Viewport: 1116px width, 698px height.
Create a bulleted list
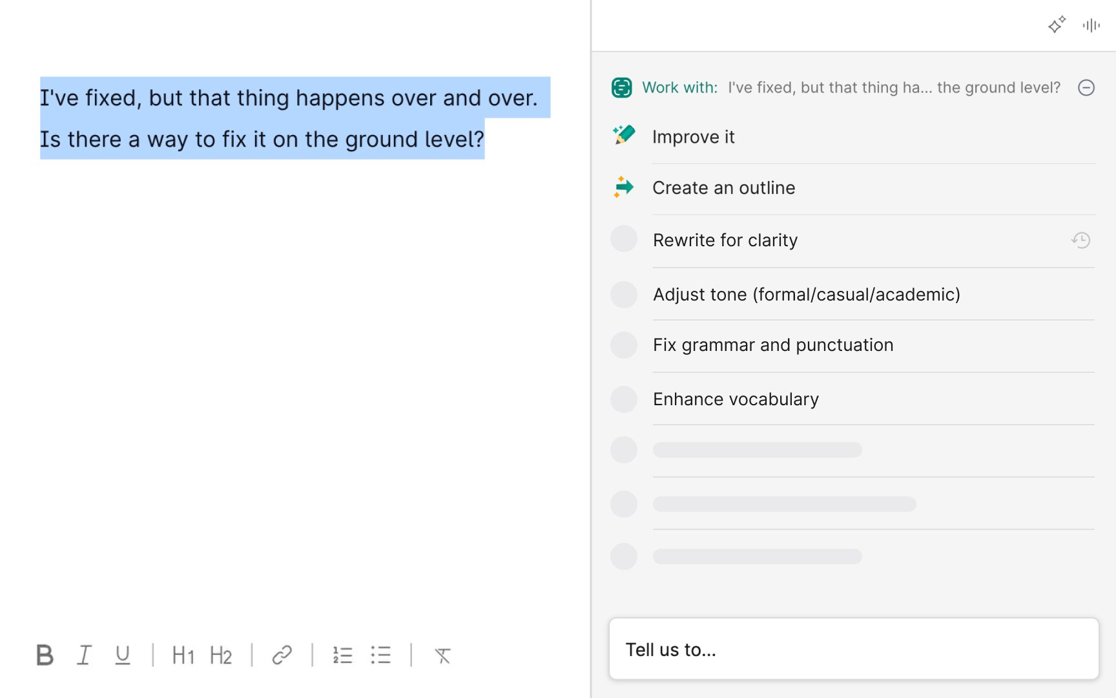tap(381, 655)
